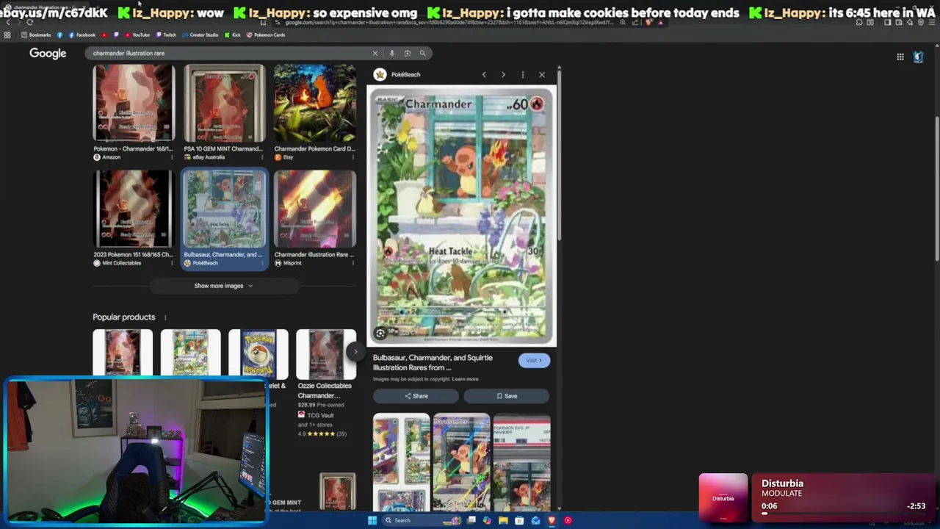Expand Show more images
Image resolution: width=940 pixels, height=529 pixels.
pyautogui.click(x=223, y=286)
